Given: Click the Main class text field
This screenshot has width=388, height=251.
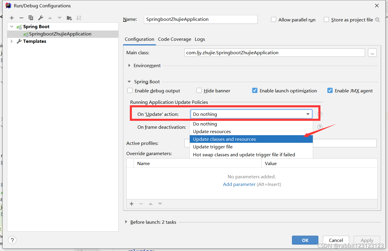Looking at the screenshot, I should pyautogui.click(x=275, y=53).
